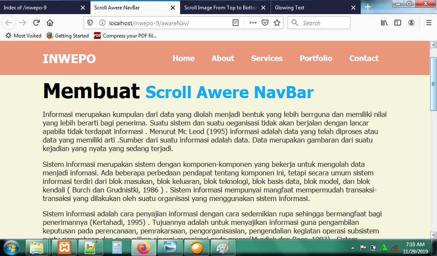Bookmark this page with star icon
This screenshot has width=437, height=256.
pos(277,23)
